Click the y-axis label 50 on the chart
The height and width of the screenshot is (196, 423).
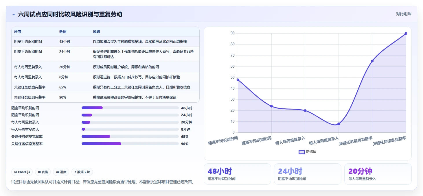tap(232, 77)
